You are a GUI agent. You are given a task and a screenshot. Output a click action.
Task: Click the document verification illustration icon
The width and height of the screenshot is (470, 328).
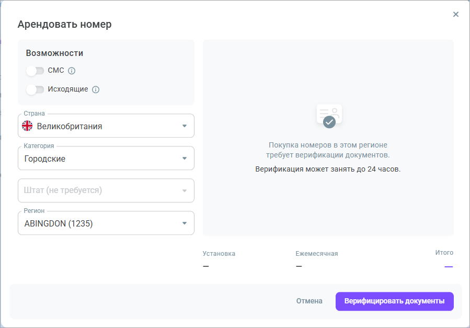point(329,116)
